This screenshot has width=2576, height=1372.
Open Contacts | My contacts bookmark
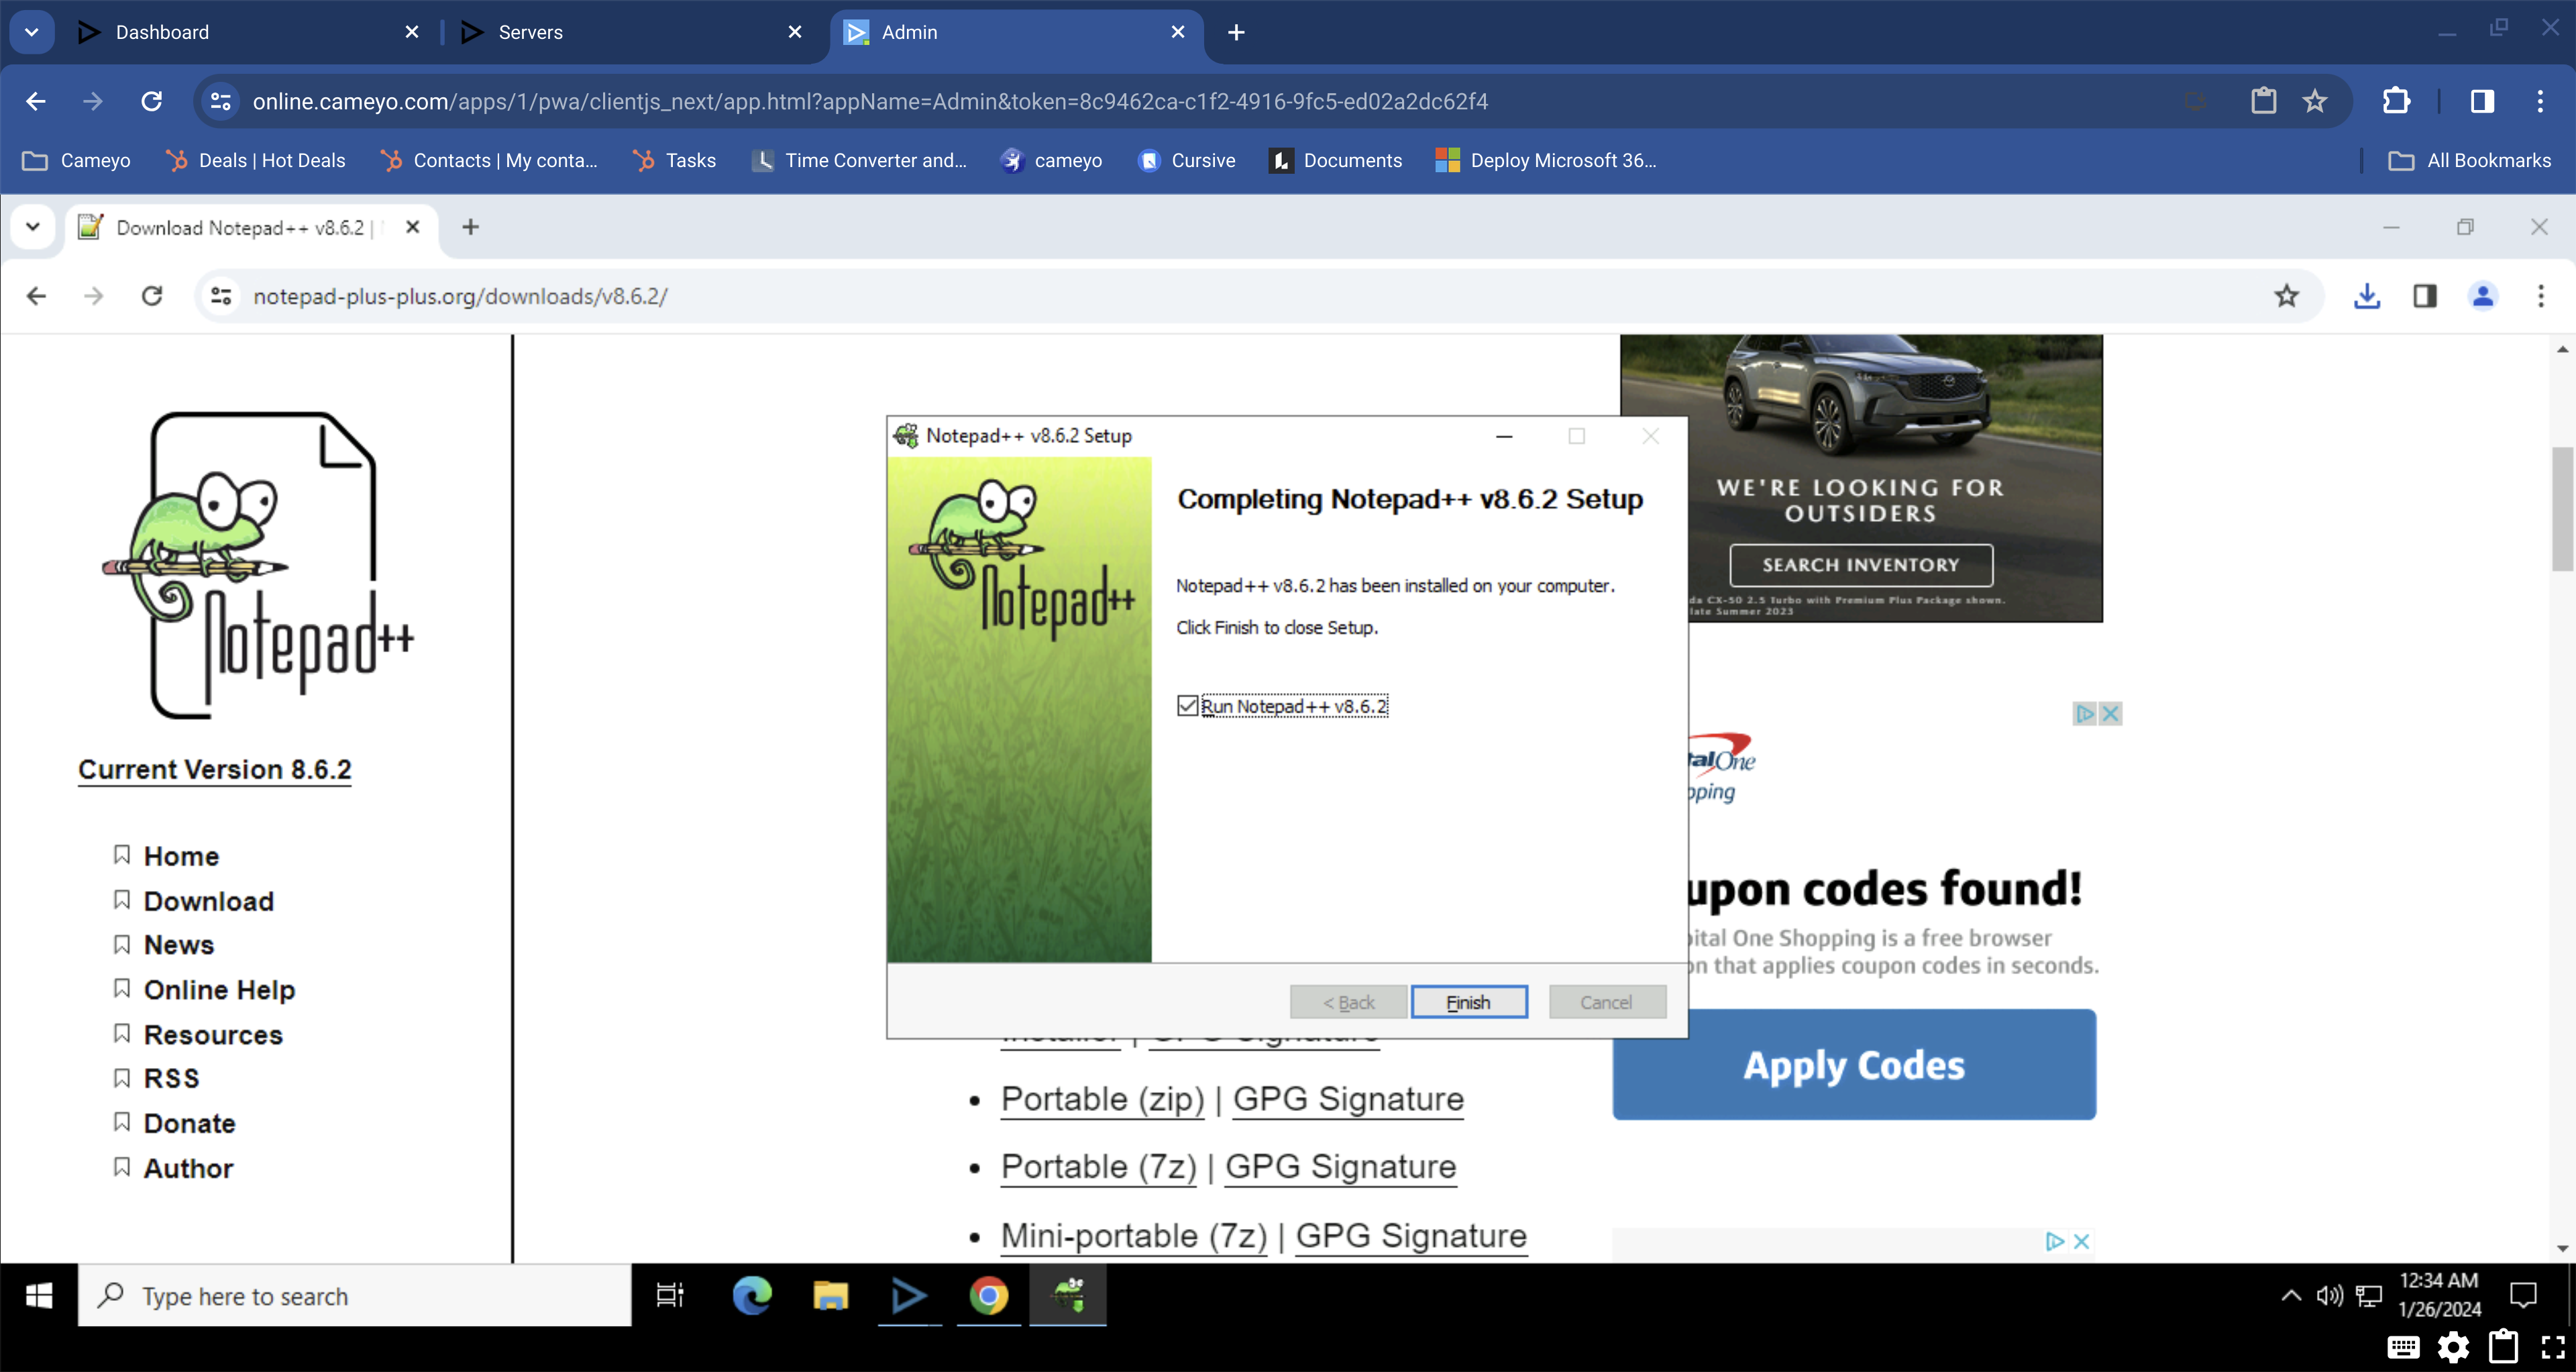tap(489, 160)
